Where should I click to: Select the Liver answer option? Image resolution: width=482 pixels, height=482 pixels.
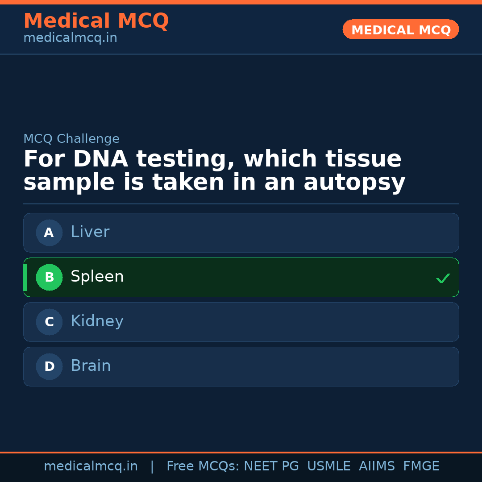[x=241, y=233]
